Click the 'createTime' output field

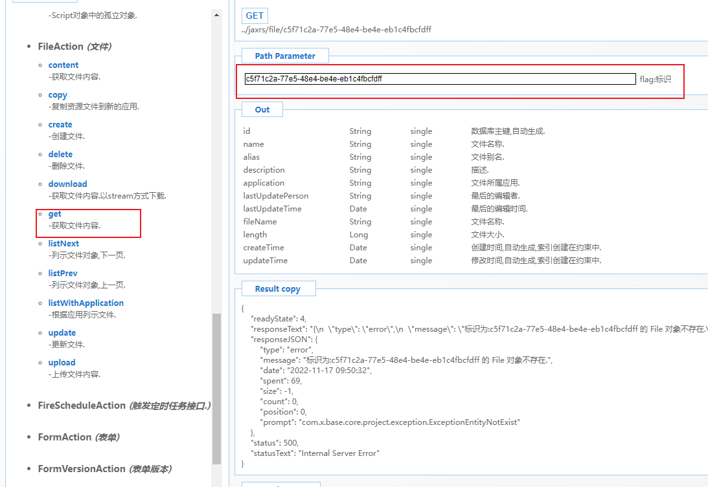[x=264, y=248]
